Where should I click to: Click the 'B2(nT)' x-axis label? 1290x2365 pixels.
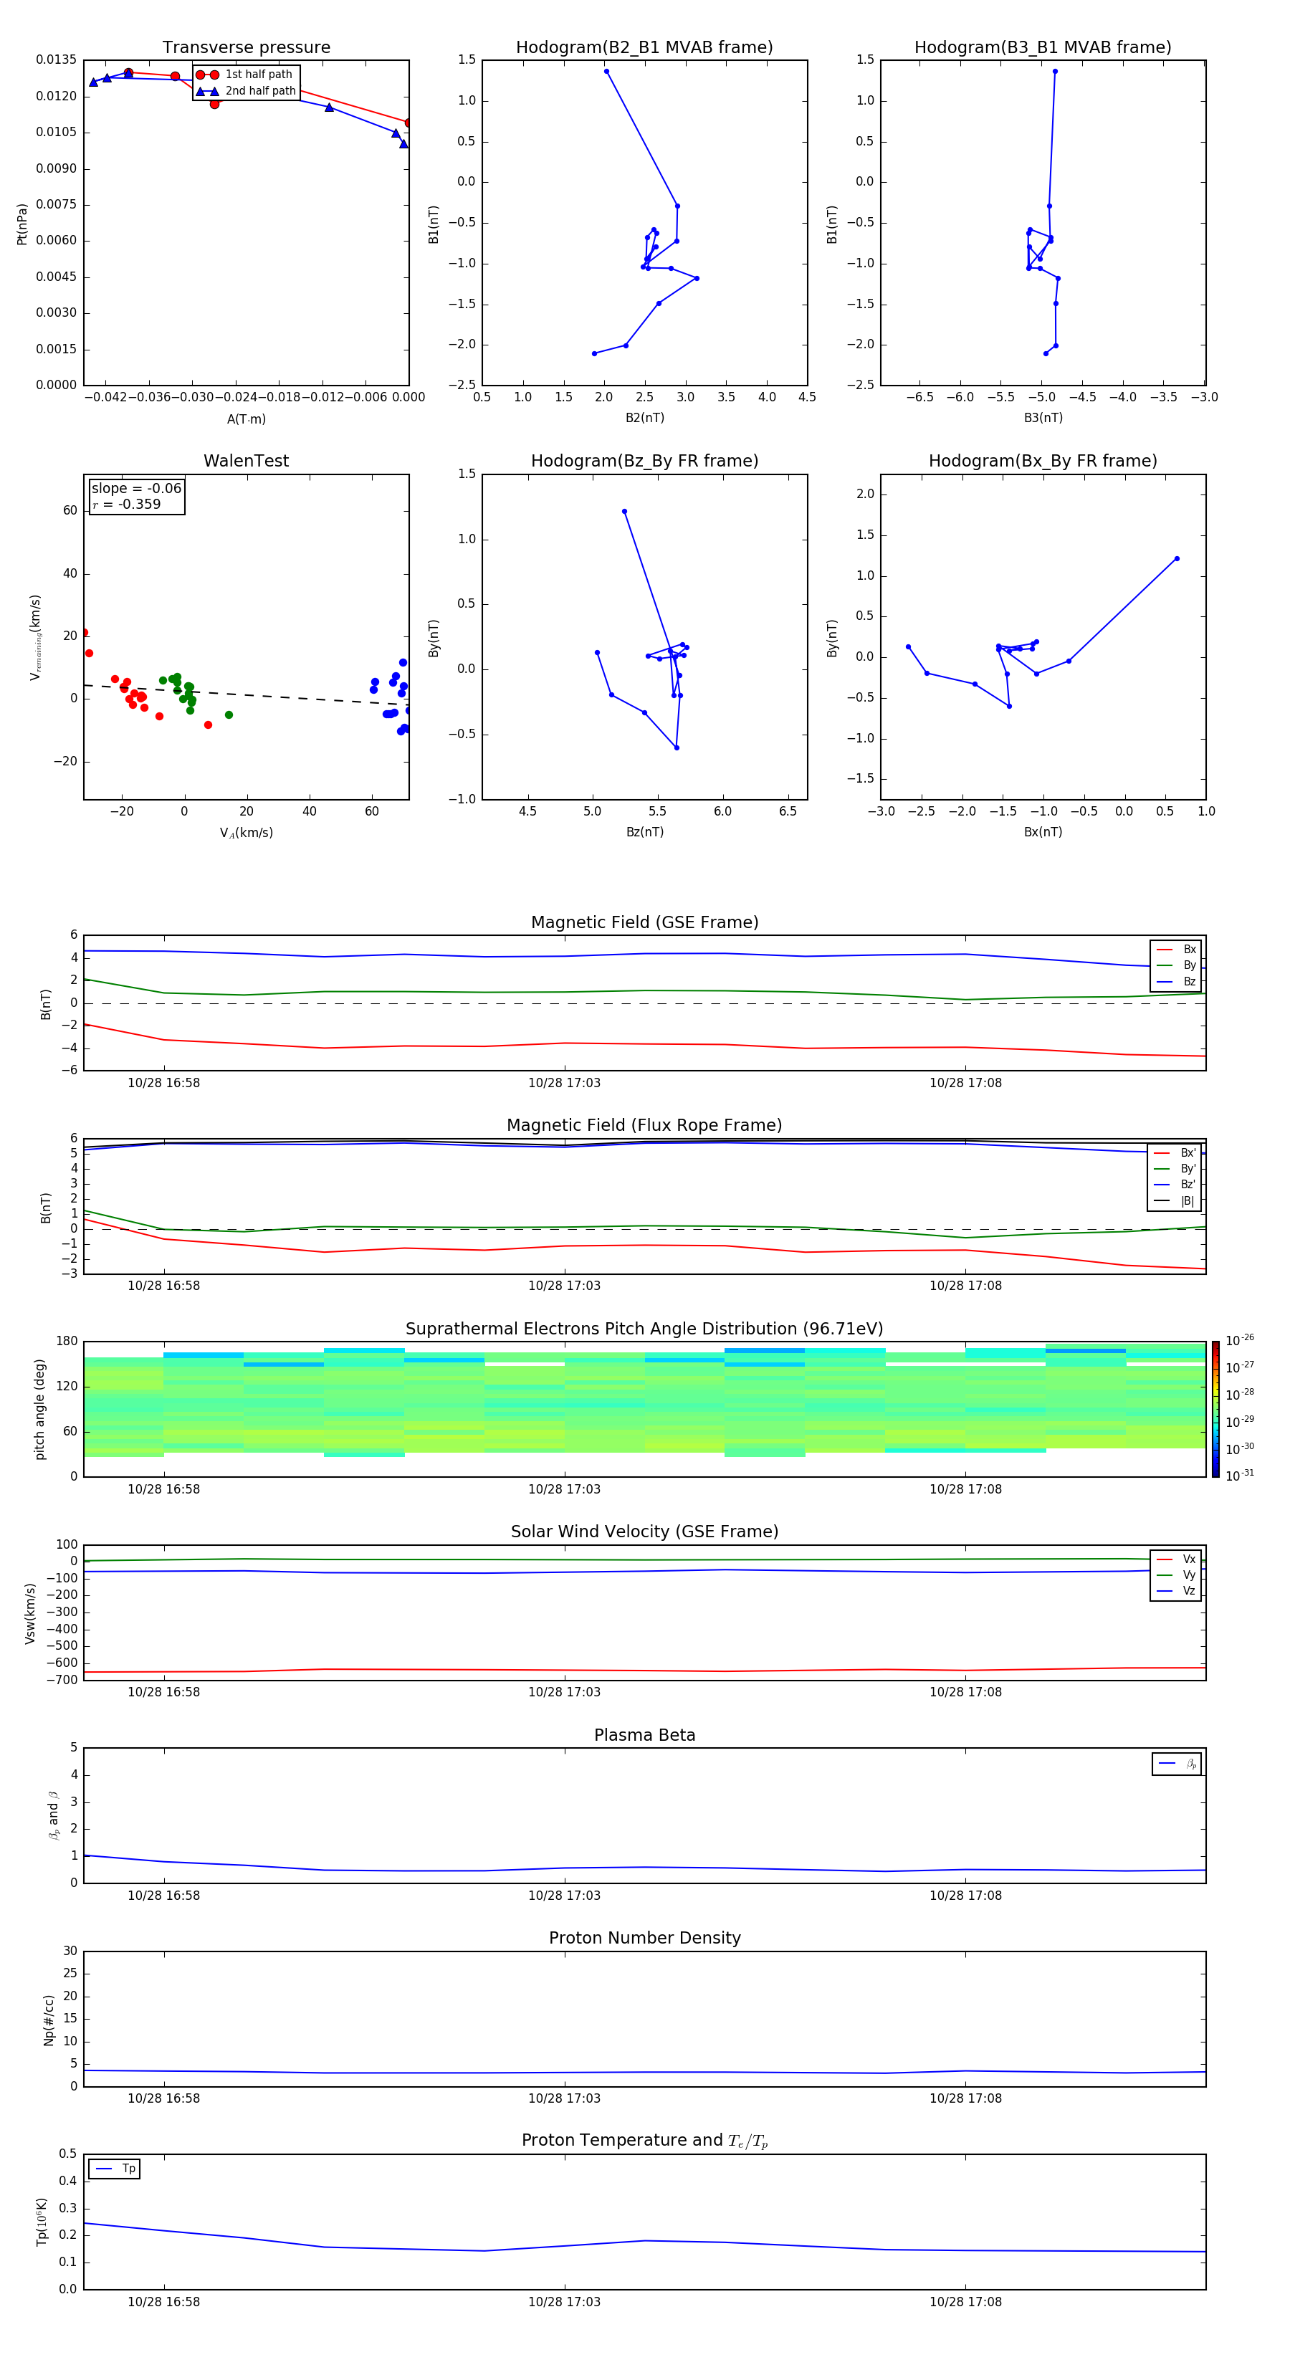click(644, 418)
